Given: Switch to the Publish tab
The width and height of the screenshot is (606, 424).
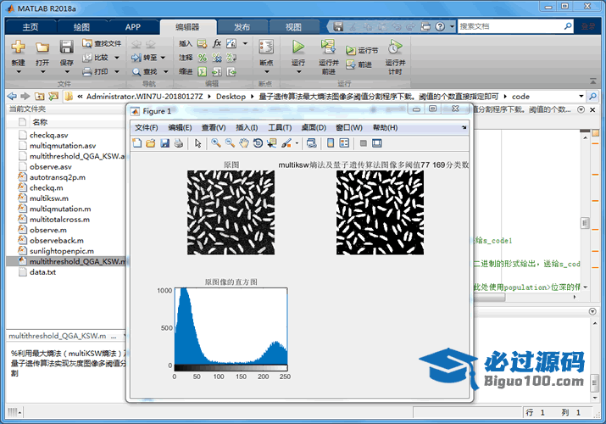Looking at the screenshot, I should 242,27.
